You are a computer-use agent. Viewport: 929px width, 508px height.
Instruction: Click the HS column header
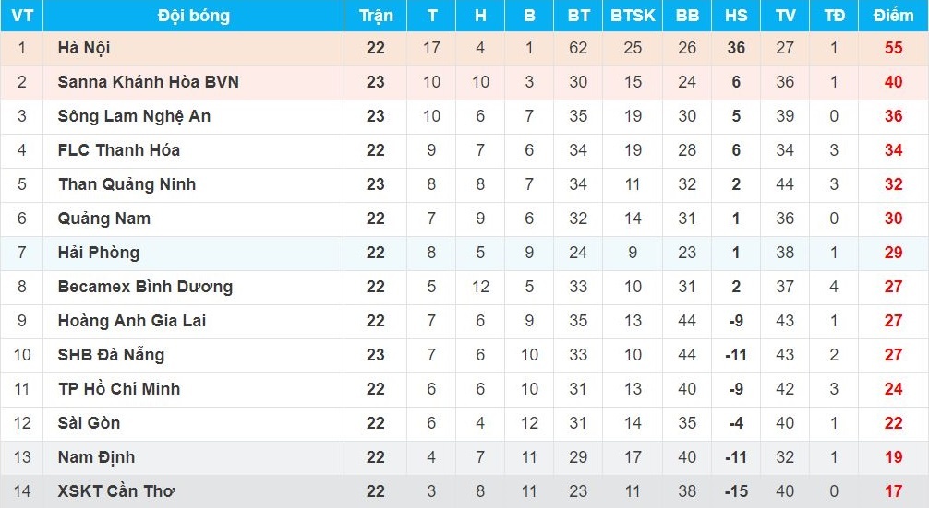coord(736,16)
